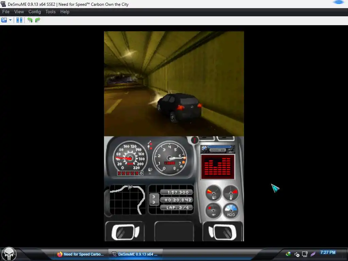Click the race position indicator showing 3
The image size is (348, 261).
pos(154,199)
